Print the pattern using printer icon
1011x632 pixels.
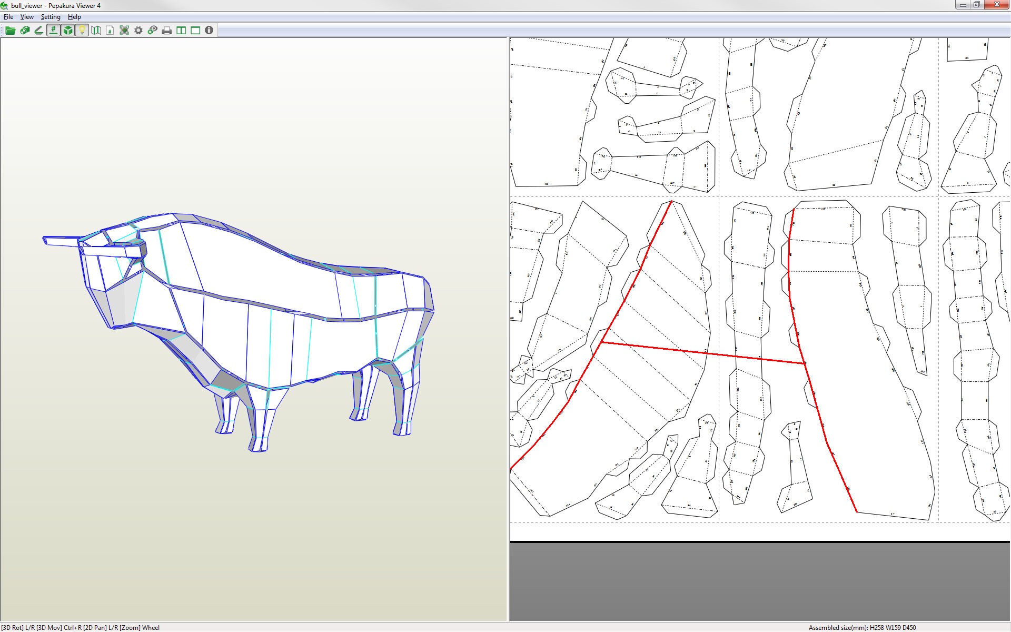[167, 31]
